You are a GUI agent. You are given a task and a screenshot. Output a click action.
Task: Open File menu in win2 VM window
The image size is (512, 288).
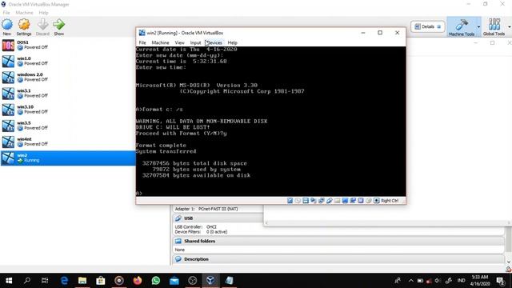tap(142, 42)
